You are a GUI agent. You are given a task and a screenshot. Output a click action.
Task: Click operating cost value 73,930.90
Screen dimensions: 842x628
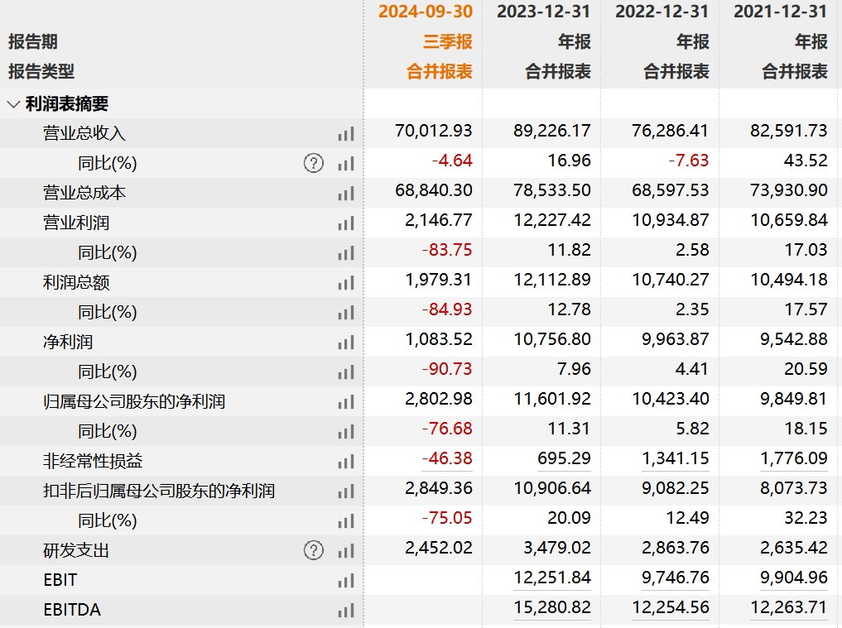coord(789,190)
